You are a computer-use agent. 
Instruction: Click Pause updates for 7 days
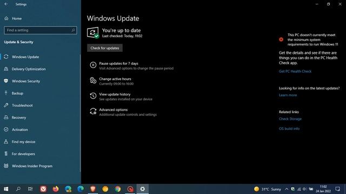tap(118, 64)
